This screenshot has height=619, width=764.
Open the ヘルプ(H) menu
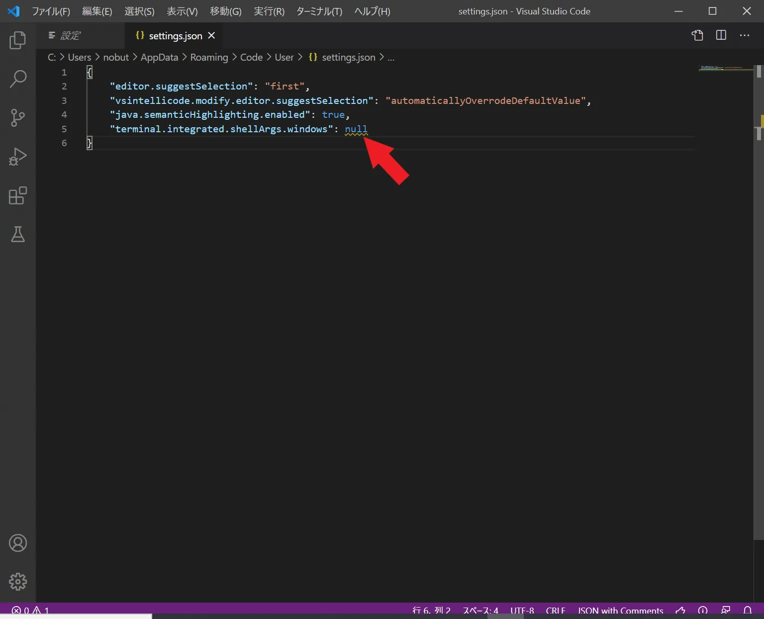[x=372, y=11]
